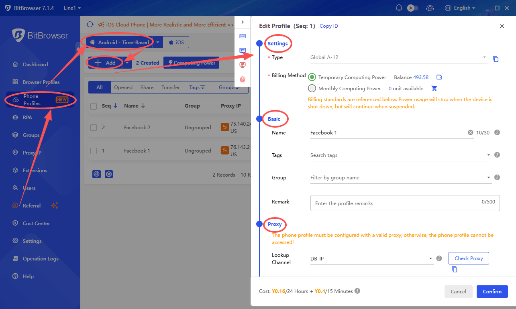Open the Type dropdown Global A-12
516x309 pixels.
(399, 57)
